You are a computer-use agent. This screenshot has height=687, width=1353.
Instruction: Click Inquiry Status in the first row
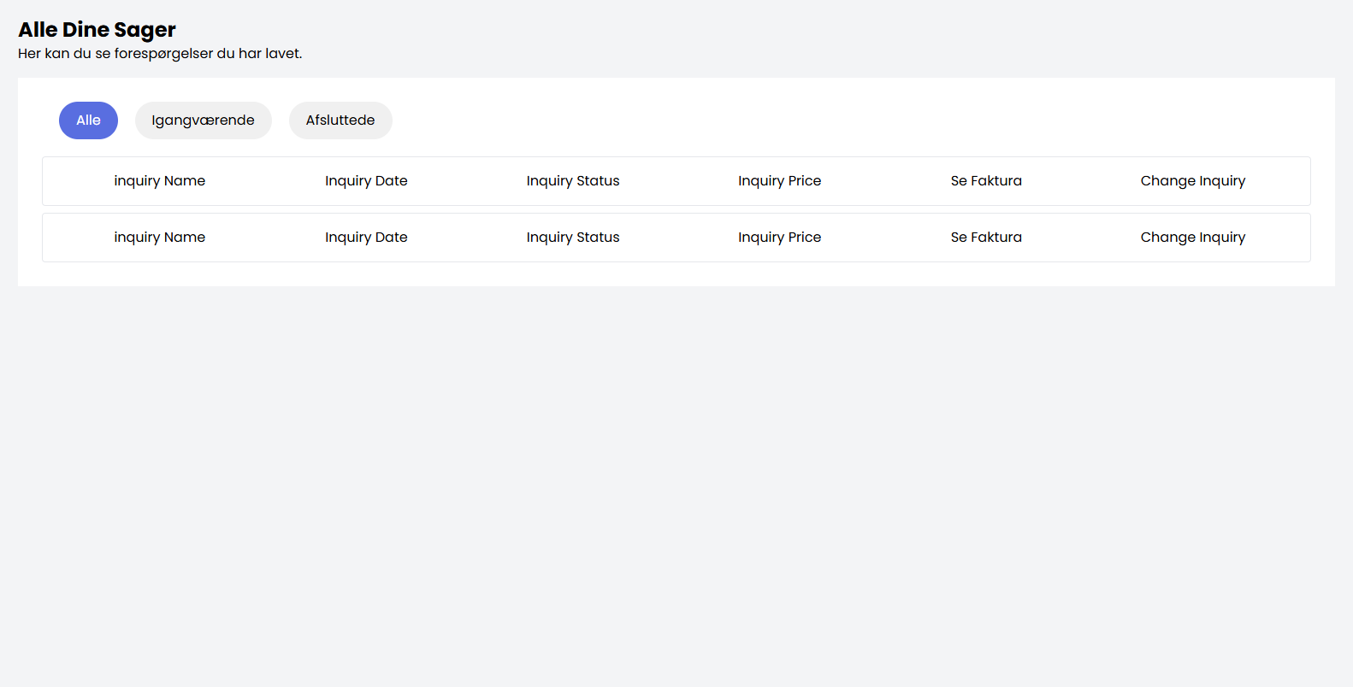click(x=573, y=181)
